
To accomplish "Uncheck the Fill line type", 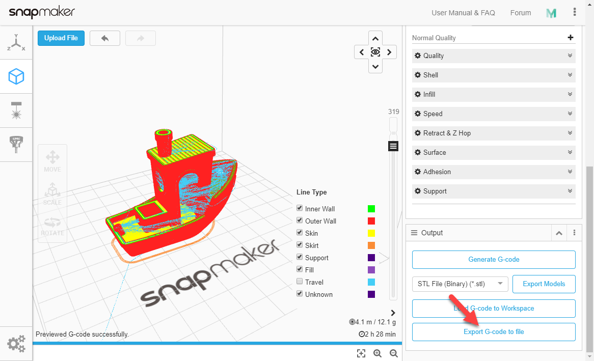I will click(299, 269).
